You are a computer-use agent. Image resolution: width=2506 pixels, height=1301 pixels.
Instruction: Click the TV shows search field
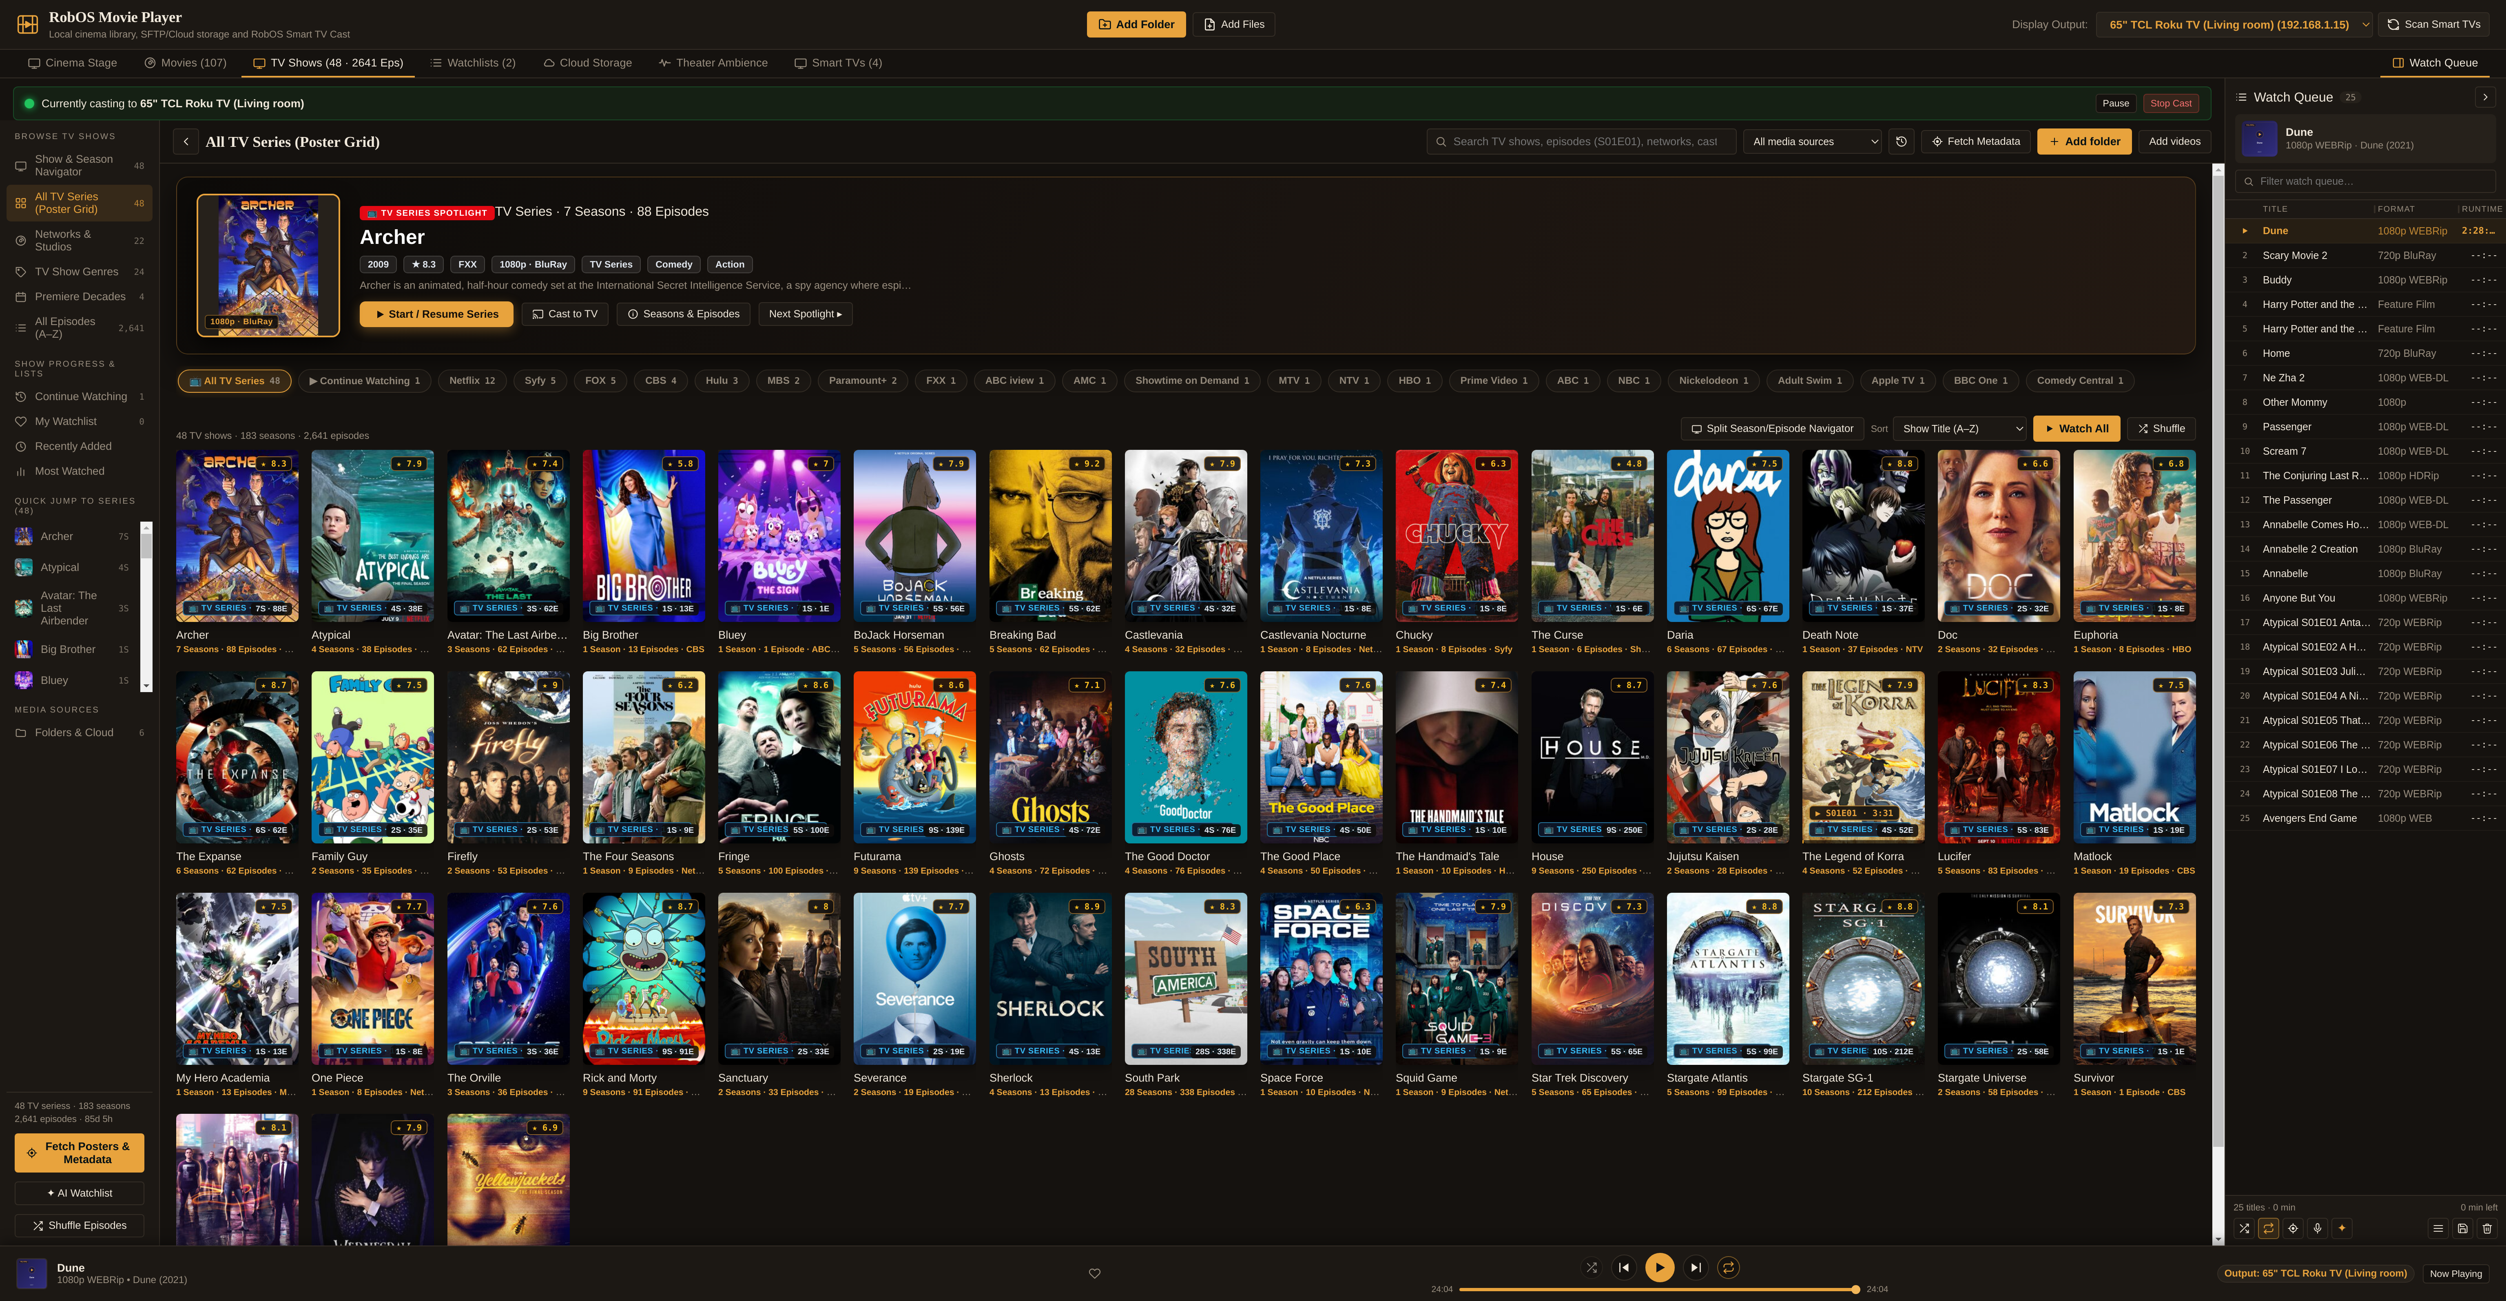click(x=1582, y=141)
